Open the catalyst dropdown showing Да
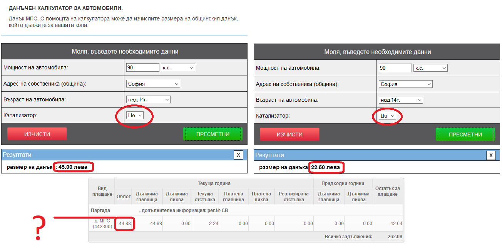 point(387,116)
